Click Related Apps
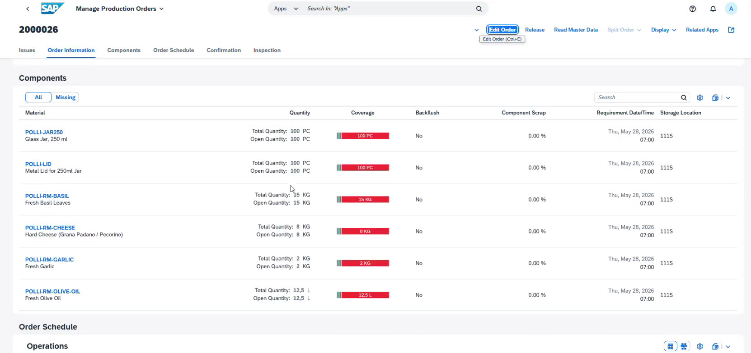The image size is (751, 353). (702, 30)
